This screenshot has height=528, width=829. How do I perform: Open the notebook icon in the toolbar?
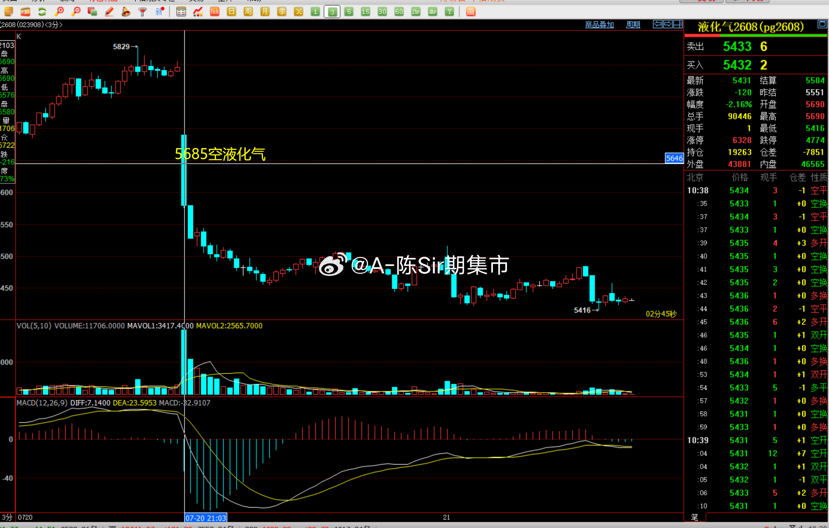pos(8,12)
